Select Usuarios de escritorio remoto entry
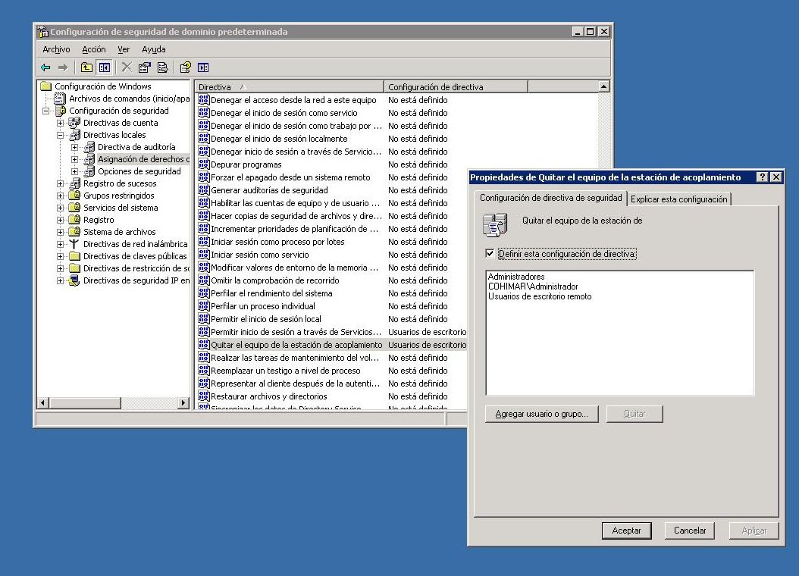 pos(540,296)
